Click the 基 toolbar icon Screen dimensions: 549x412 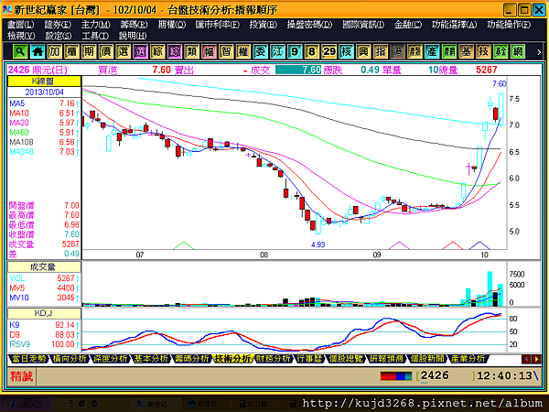(x=467, y=52)
